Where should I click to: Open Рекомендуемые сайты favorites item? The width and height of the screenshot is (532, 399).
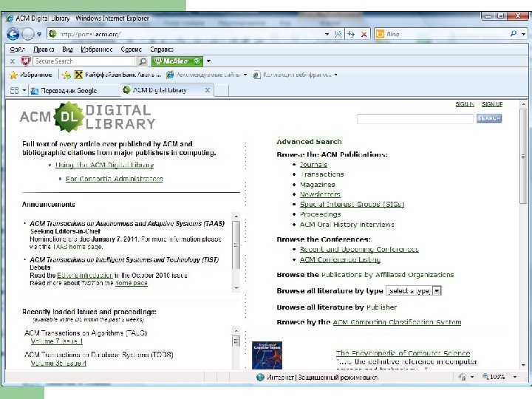pyautogui.click(x=206, y=75)
